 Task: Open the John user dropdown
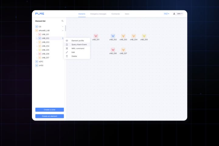tap(178, 14)
